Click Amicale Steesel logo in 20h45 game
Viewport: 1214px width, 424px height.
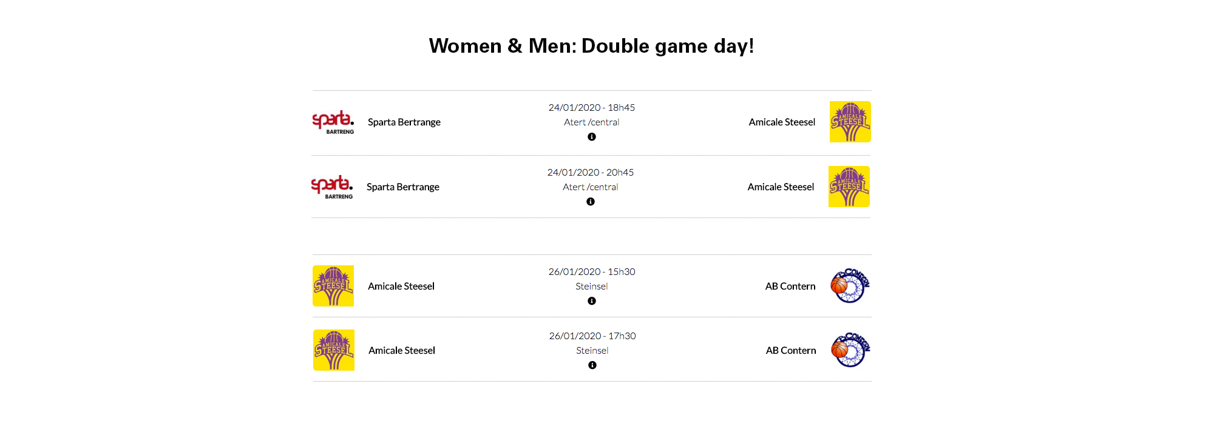849,187
